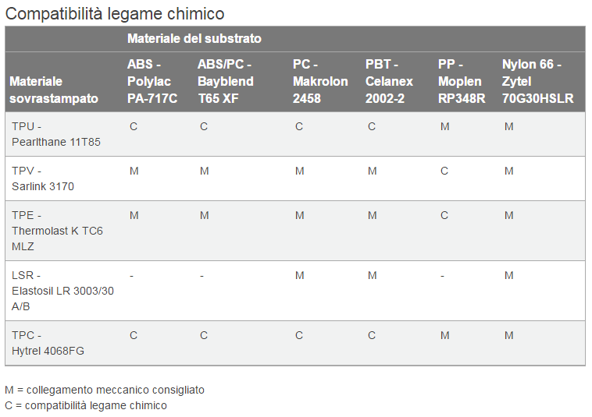Click the 'TPU - Pearlthane 11T85' row label
Screen dimensions: 592x417
[x=56, y=134]
